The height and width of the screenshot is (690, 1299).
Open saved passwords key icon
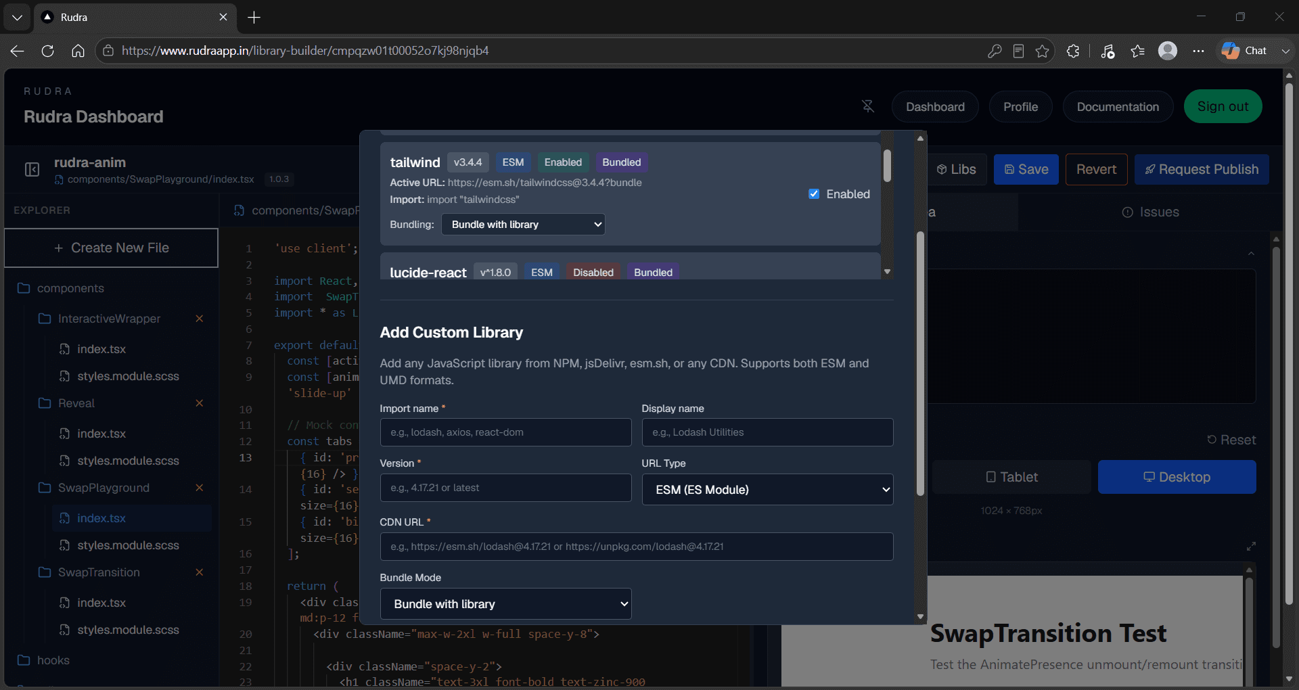[995, 51]
